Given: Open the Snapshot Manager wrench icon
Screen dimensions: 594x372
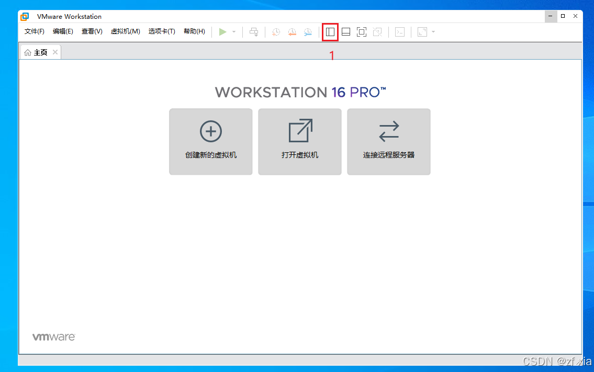Looking at the screenshot, I should click(308, 32).
